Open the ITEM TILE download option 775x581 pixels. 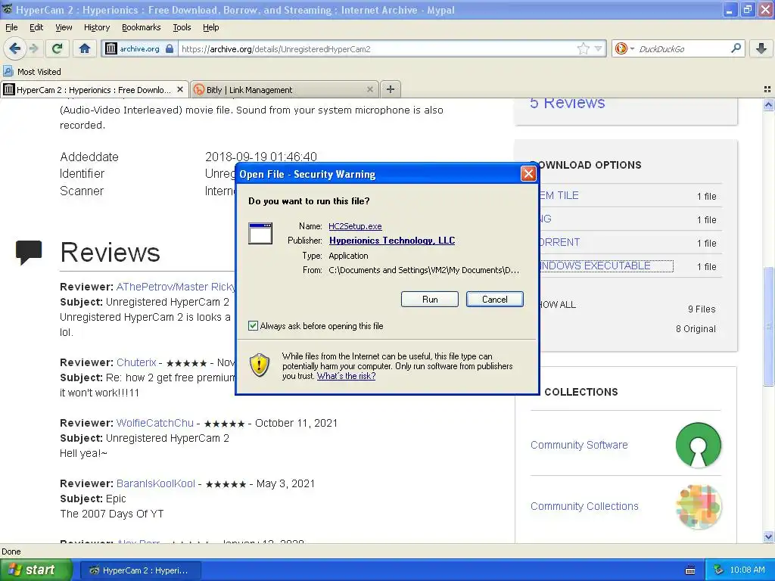(559, 195)
